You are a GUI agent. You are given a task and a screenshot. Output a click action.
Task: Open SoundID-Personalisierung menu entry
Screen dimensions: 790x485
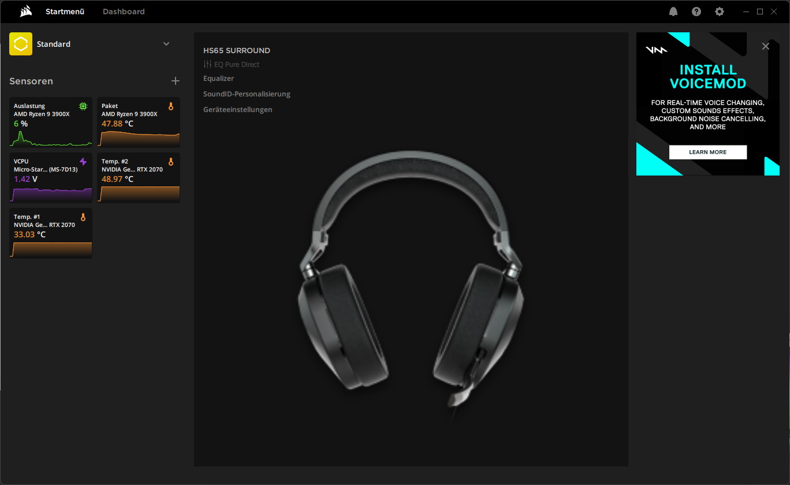(247, 94)
